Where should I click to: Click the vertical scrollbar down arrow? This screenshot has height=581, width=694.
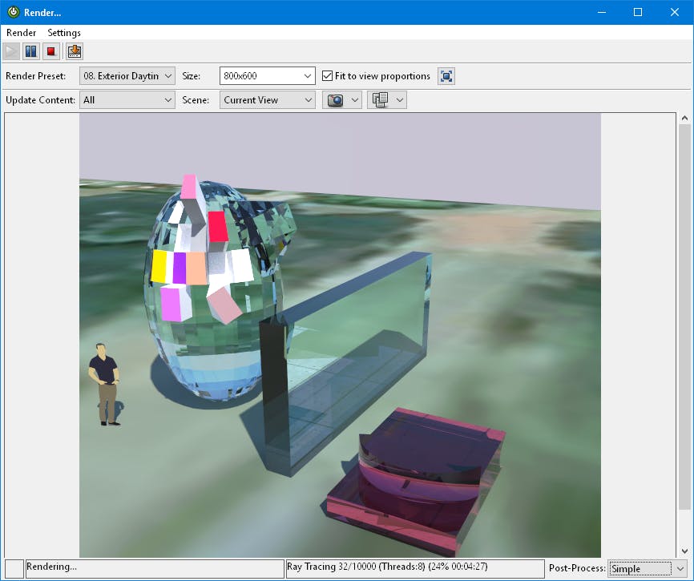pos(684,551)
